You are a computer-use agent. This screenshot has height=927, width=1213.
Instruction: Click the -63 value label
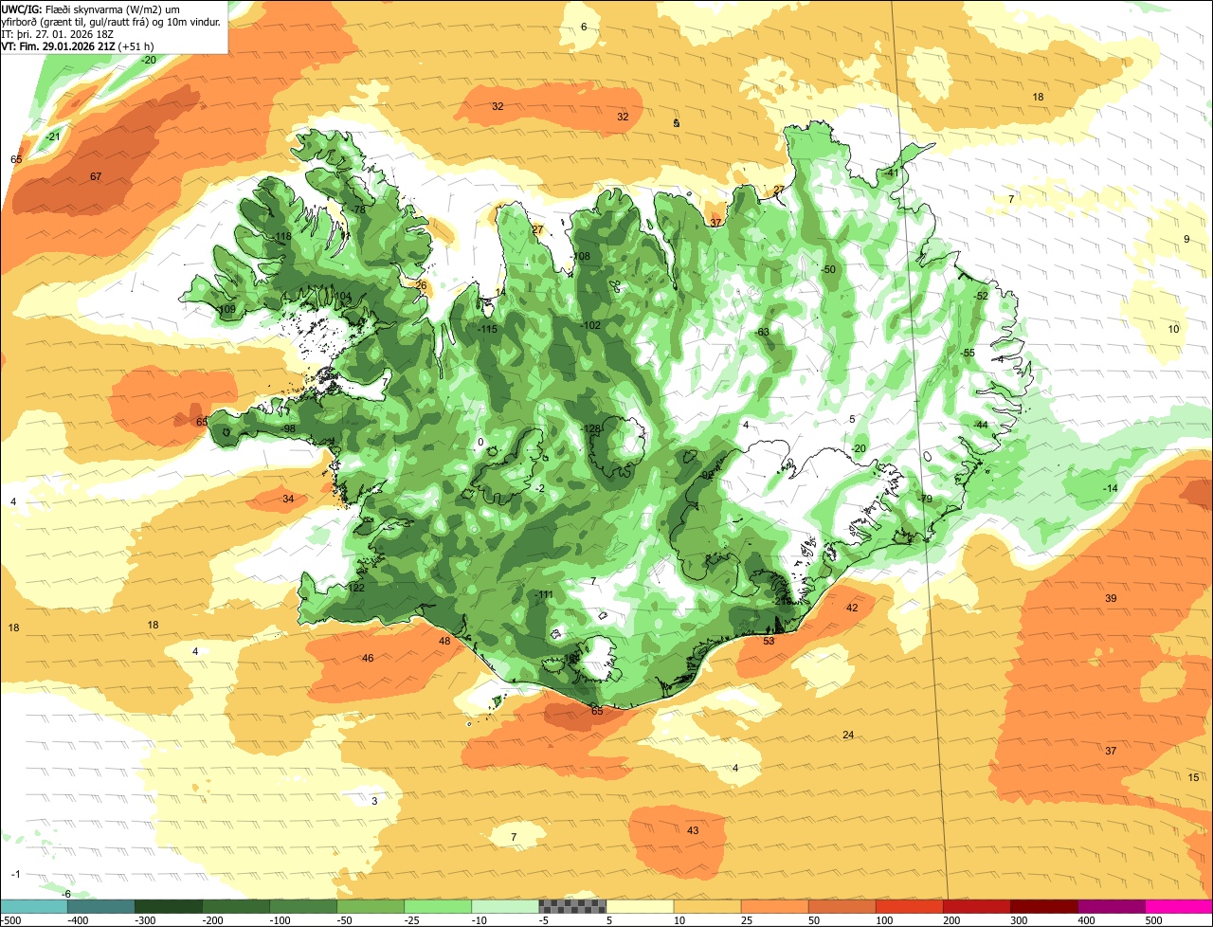pos(761,333)
